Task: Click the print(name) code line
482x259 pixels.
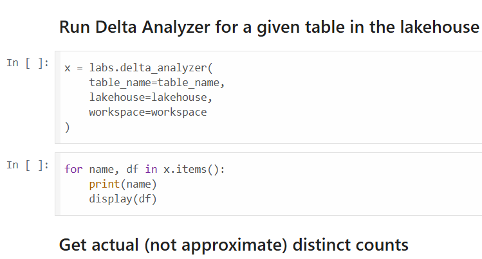Action: point(123,184)
